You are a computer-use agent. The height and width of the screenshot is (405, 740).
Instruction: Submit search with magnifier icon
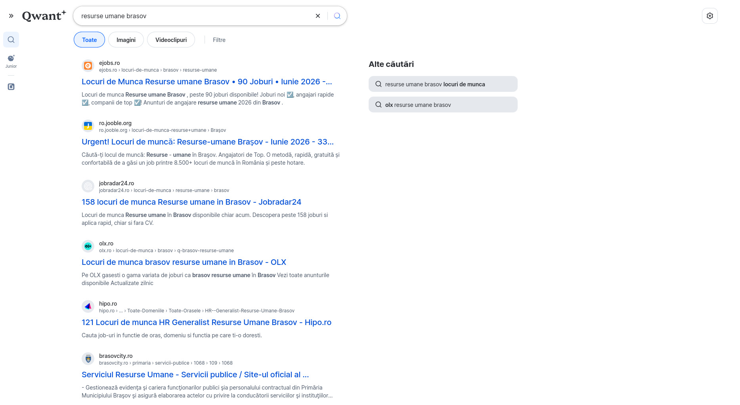point(337,16)
